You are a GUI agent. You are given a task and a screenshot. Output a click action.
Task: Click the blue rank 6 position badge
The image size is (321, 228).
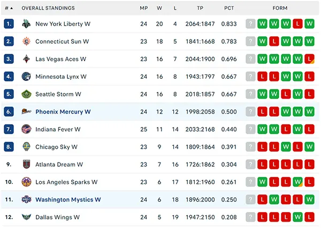coord(9,112)
